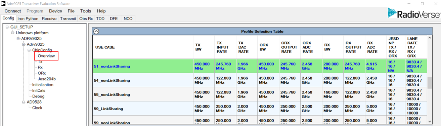Select the 54_nonLinkSharing profile row
Screen dimensions: 441x126
click(260, 80)
